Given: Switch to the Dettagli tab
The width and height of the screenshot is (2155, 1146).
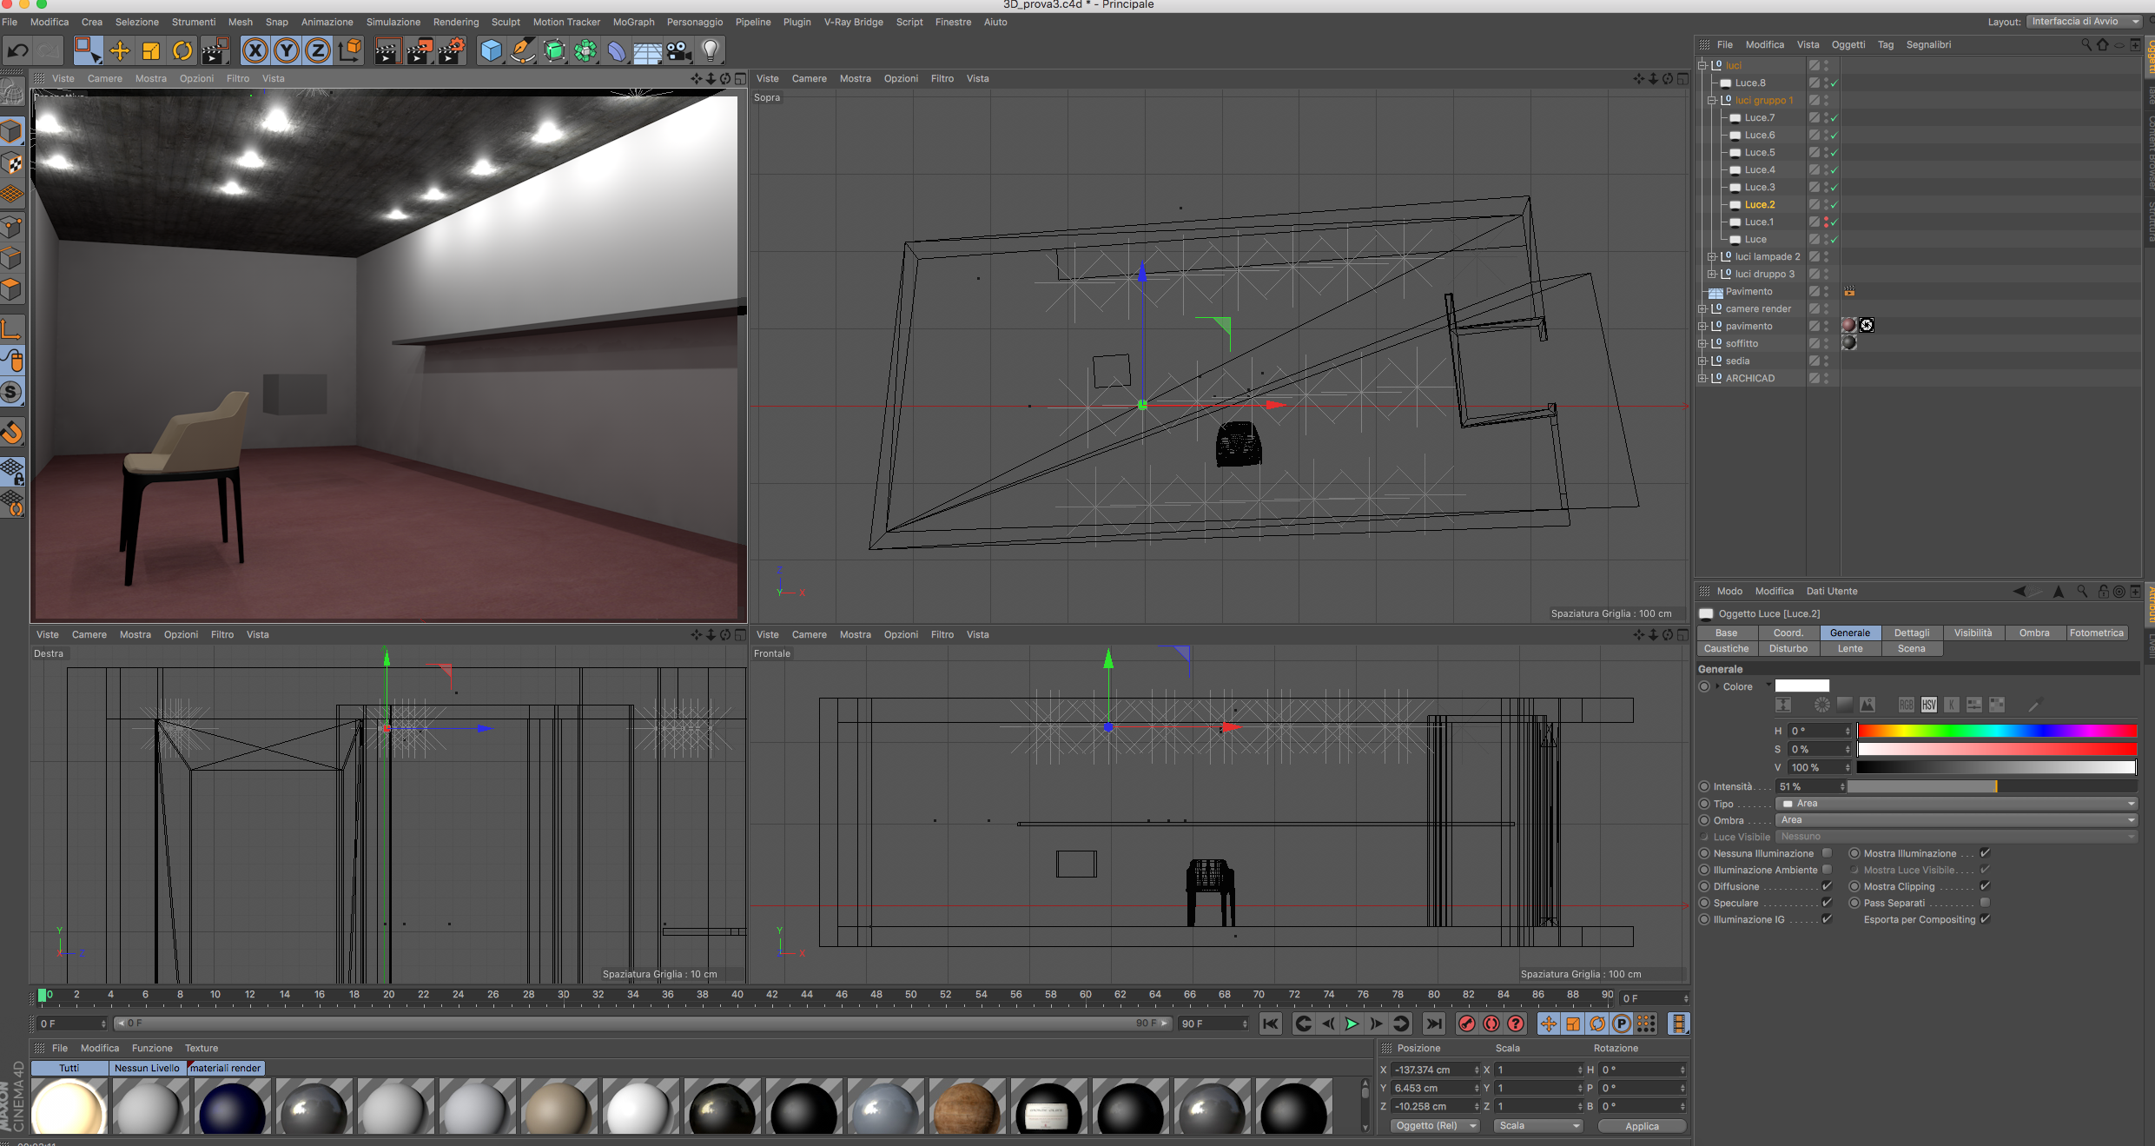Looking at the screenshot, I should coord(1911,633).
